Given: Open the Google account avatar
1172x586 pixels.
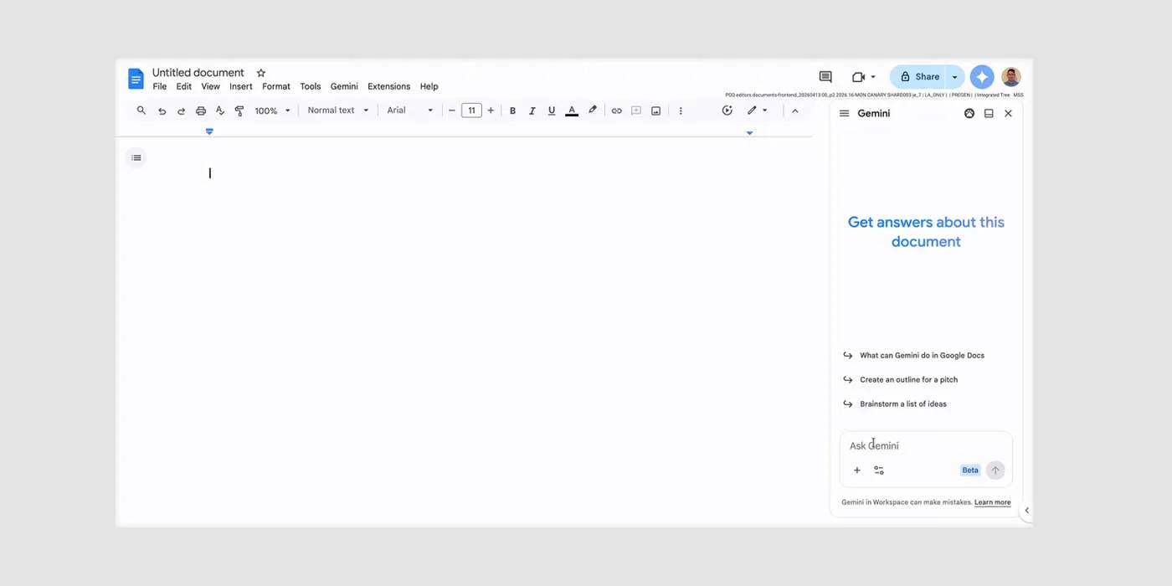Looking at the screenshot, I should click(1011, 77).
